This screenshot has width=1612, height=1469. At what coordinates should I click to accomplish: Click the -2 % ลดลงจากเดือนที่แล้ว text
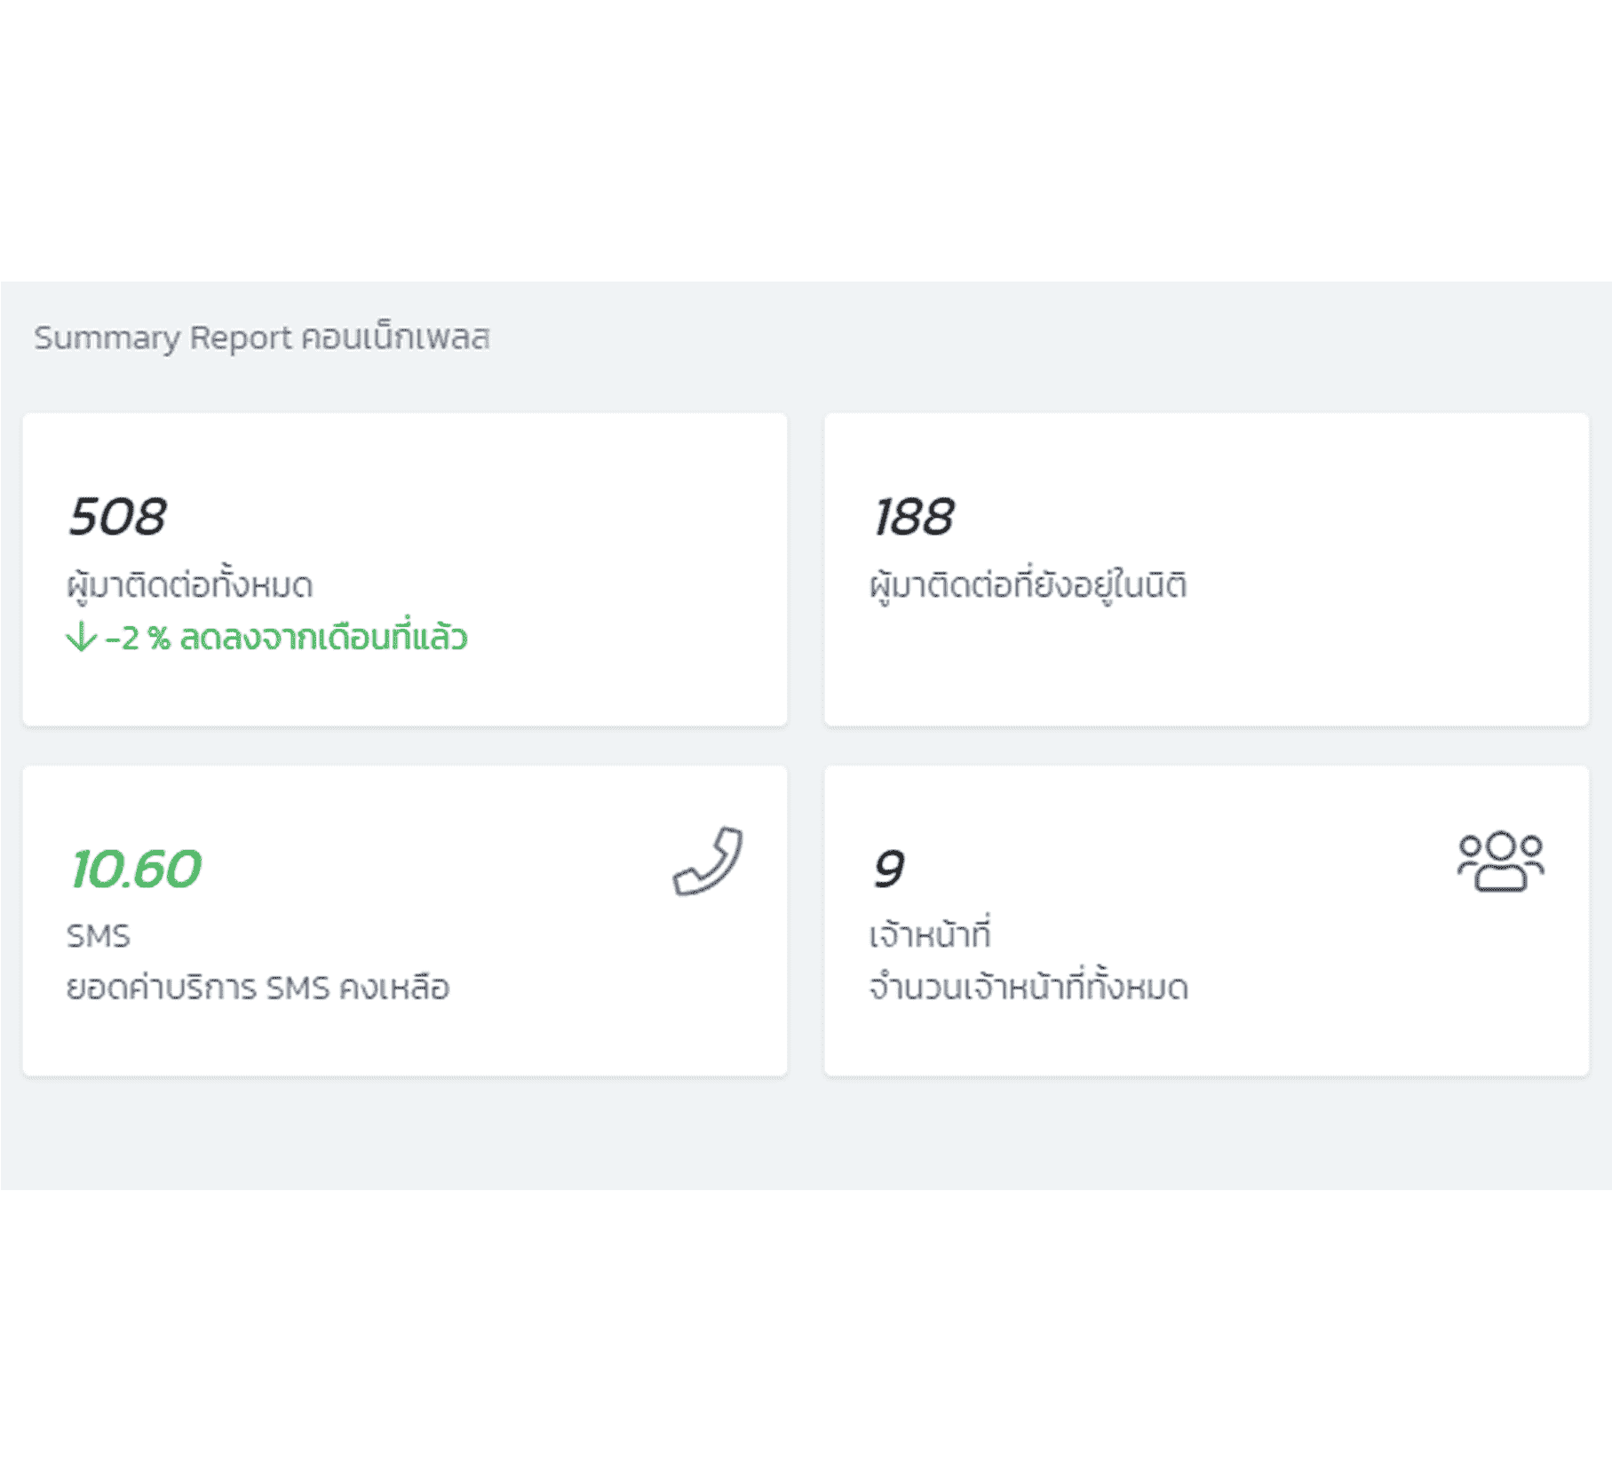pos(286,637)
